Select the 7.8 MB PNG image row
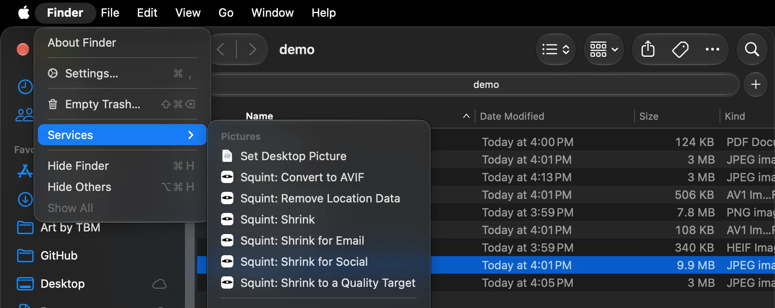775x308 pixels. point(602,213)
